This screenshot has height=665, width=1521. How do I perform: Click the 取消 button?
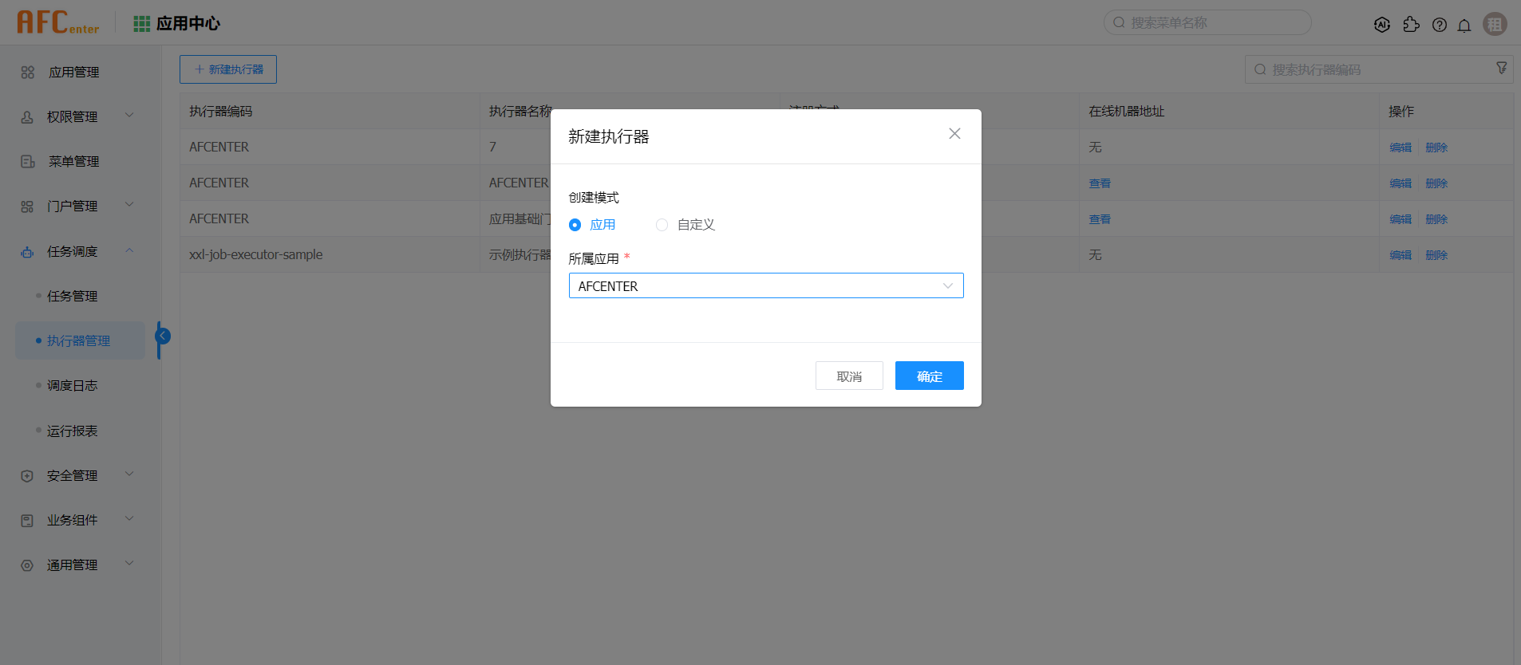tap(848, 376)
